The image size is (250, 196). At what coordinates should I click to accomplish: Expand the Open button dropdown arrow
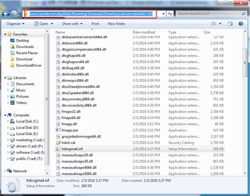(x=52, y=24)
